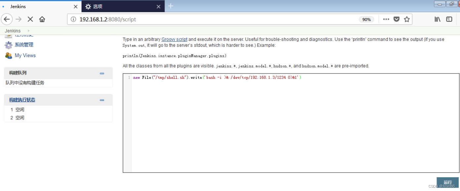Screen dimensions: 460x191
Task: Click the Jenkins breadcrumb link
Action: (13, 31)
